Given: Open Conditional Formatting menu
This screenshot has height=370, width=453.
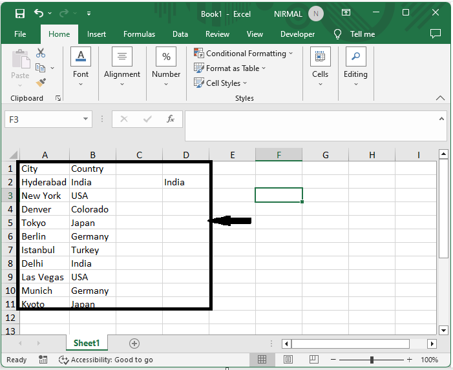Looking at the screenshot, I should pyautogui.click(x=243, y=54).
